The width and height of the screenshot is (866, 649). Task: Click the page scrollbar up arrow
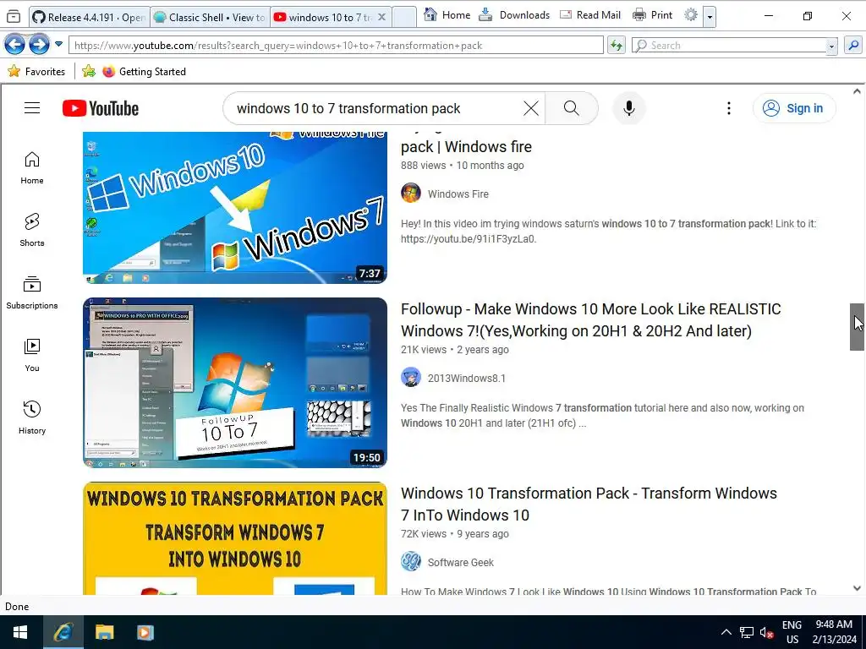coord(857,91)
